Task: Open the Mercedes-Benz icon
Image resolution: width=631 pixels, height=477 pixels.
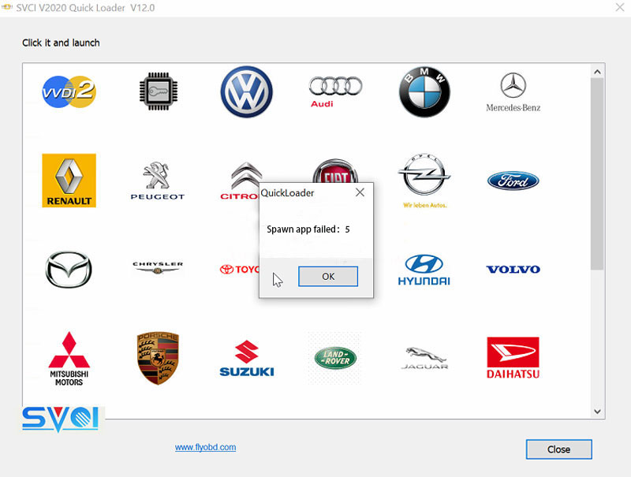Action: point(513,92)
